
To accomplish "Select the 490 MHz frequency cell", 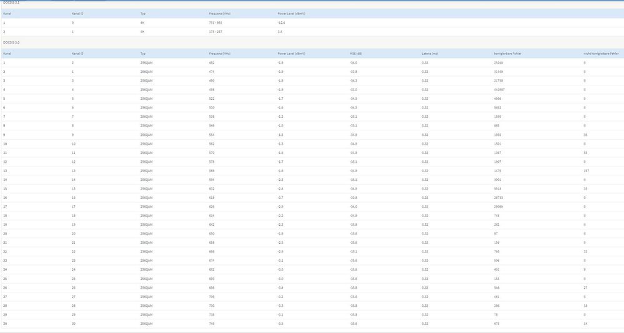I will click(212, 80).
